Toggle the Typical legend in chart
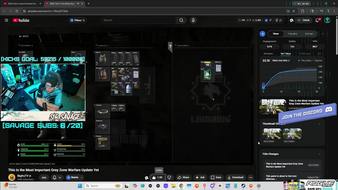 point(318,60)
